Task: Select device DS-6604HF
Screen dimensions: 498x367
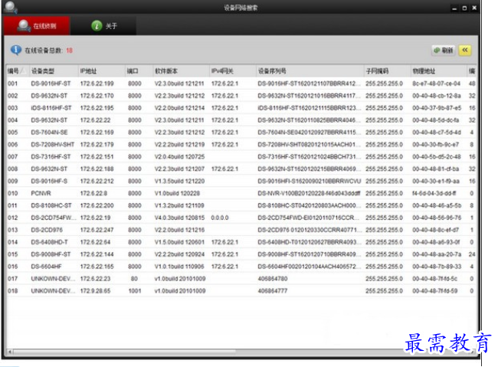Action: (47, 267)
